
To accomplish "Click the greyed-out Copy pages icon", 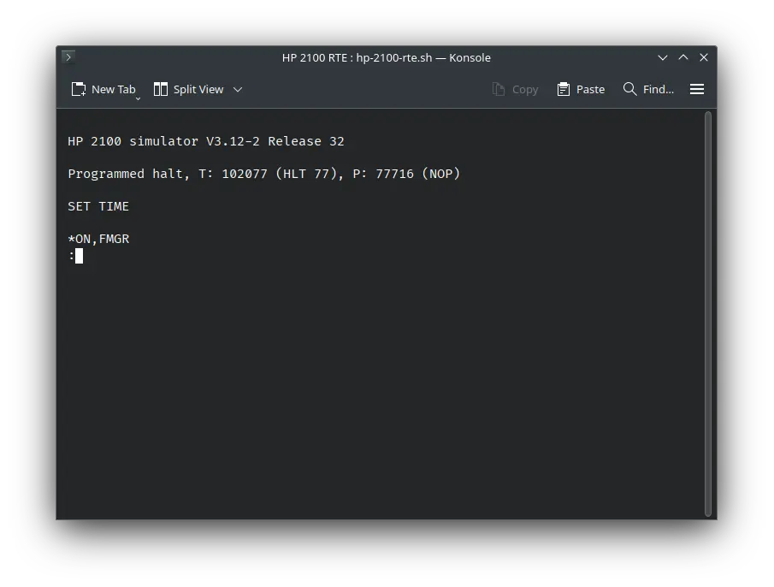I will [499, 89].
